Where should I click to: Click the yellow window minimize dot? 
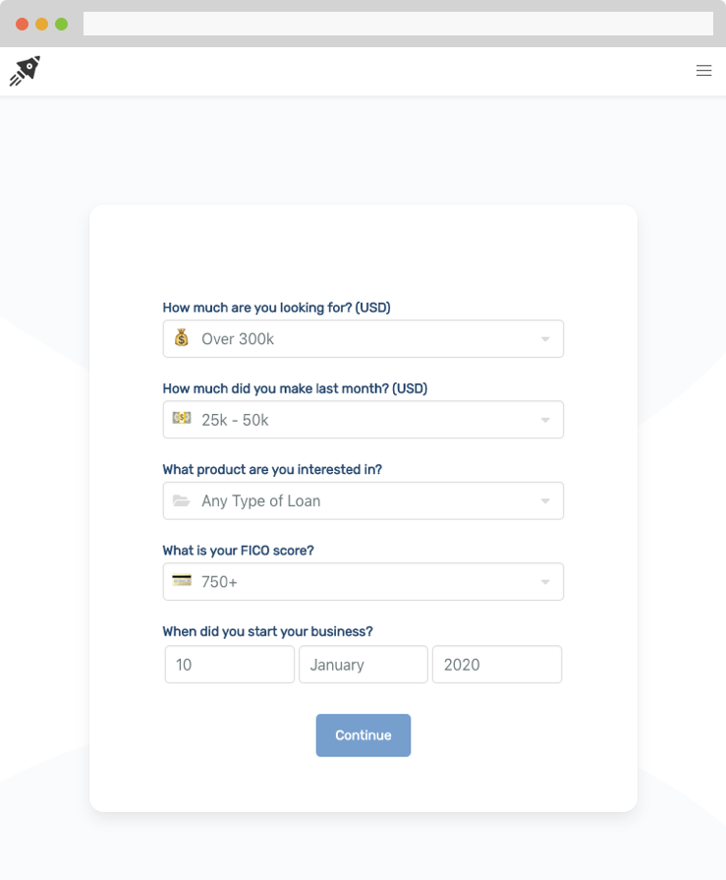[x=42, y=24]
